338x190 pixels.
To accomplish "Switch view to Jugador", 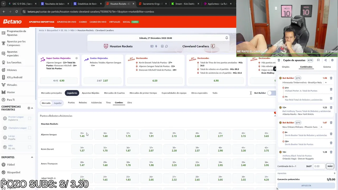I will pyautogui.click(x=58, y=103).
